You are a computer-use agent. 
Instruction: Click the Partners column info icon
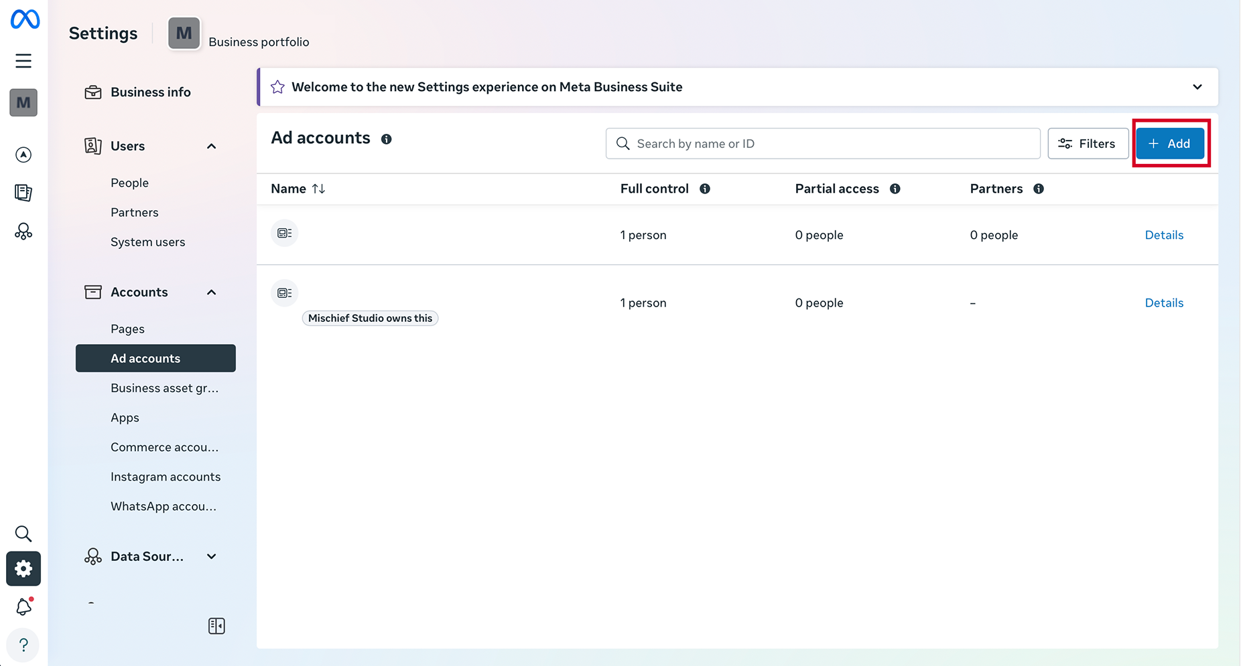(x=1039, y=189)
